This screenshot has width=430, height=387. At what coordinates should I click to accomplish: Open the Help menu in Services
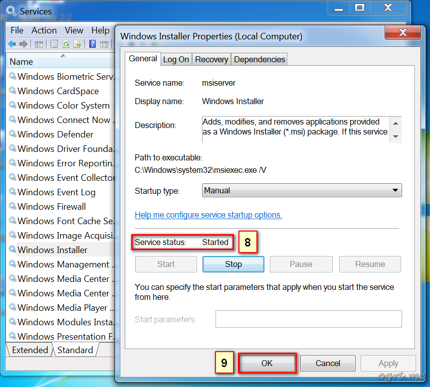(x=100, y=30)
